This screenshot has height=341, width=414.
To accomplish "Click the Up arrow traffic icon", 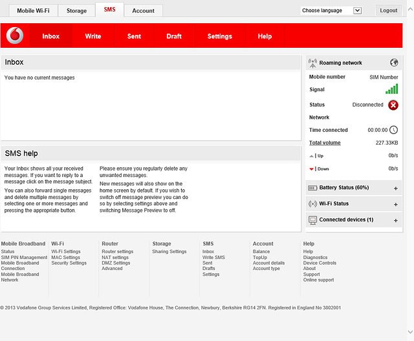I will (312, 156).
